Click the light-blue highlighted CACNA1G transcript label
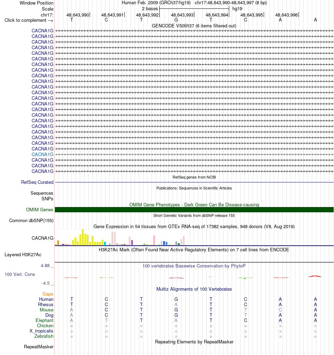The width and height of the screenshot is (334, 355). 43,154
